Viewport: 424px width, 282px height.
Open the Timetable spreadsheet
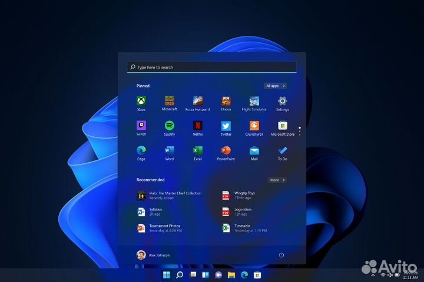(244, 228)
